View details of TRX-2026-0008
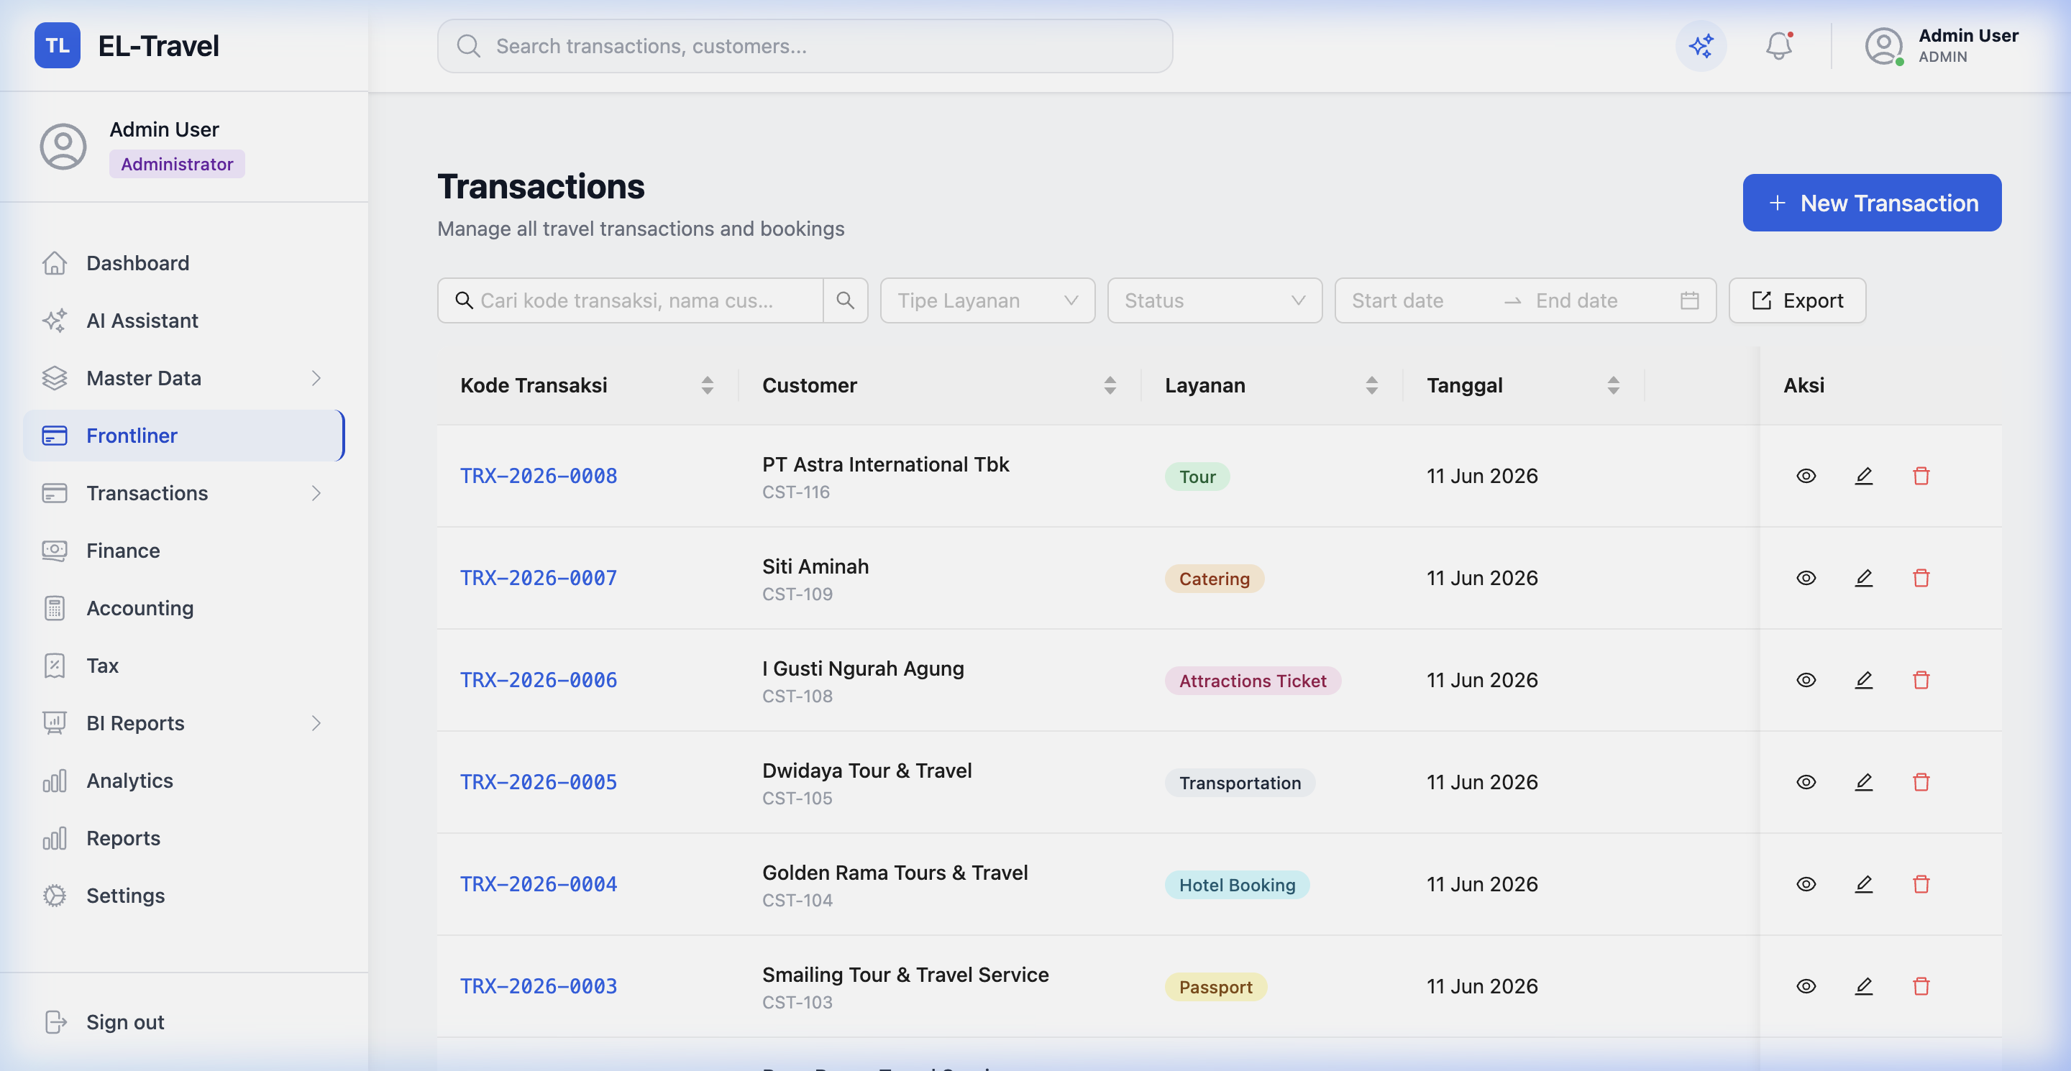2071x1071 pixels. [x=1806, y=476]
